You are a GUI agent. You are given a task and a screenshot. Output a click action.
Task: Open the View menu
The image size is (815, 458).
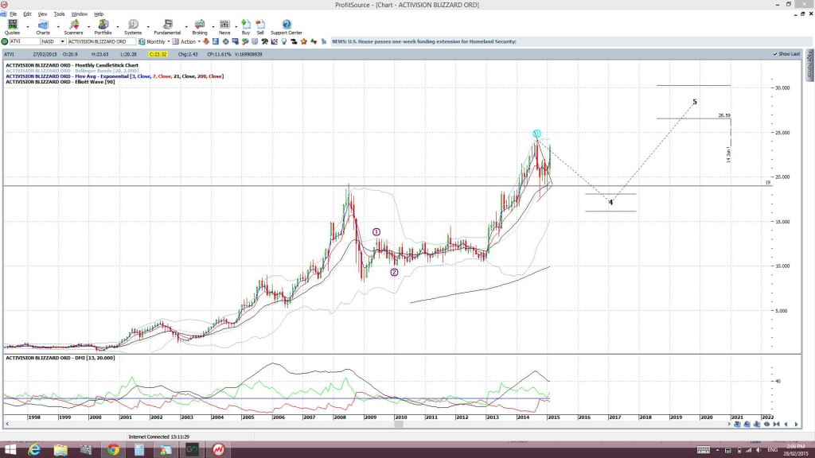point(42,14)
